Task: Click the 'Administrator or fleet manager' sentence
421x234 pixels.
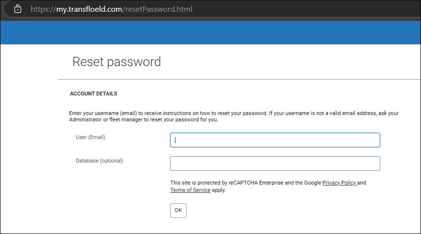Action: tap(144, 119)
